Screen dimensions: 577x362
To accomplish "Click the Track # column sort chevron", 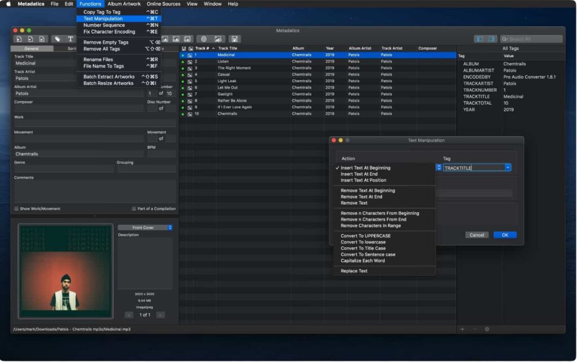I will tap(215, 48).
